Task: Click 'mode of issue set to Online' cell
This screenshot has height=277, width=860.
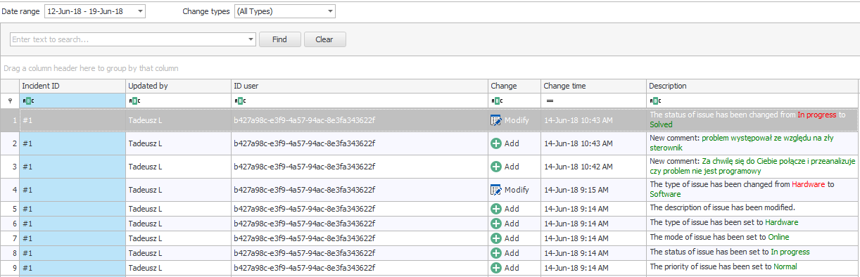Action: [x=752, y=238]
